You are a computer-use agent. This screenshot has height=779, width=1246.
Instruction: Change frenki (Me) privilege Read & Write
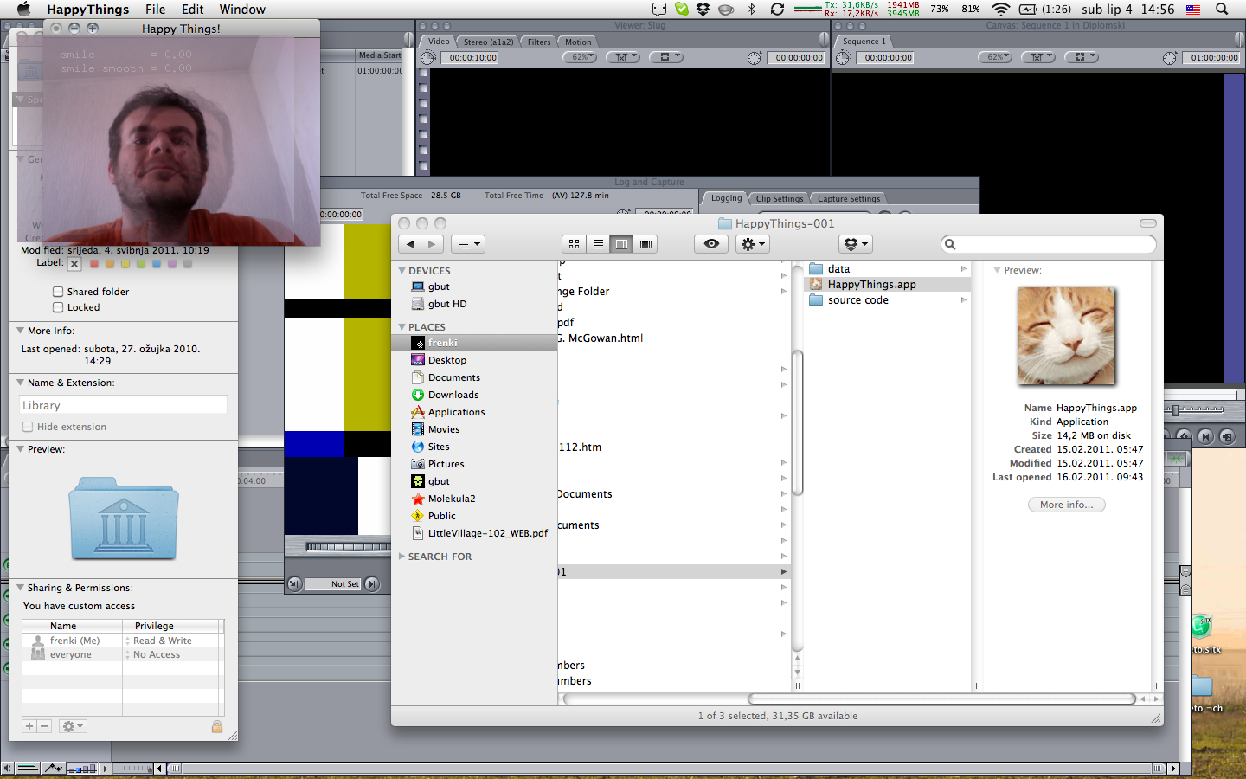coord(162,641)
